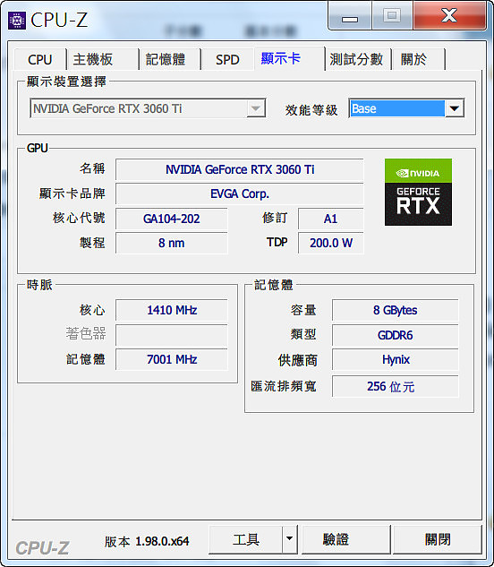
Task: Open the 記憶體 memory tab
Action: (169, 59)
